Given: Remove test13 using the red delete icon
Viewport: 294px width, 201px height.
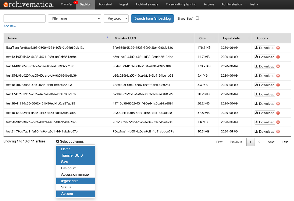Looking at the screenshot, I should (278, 57).
